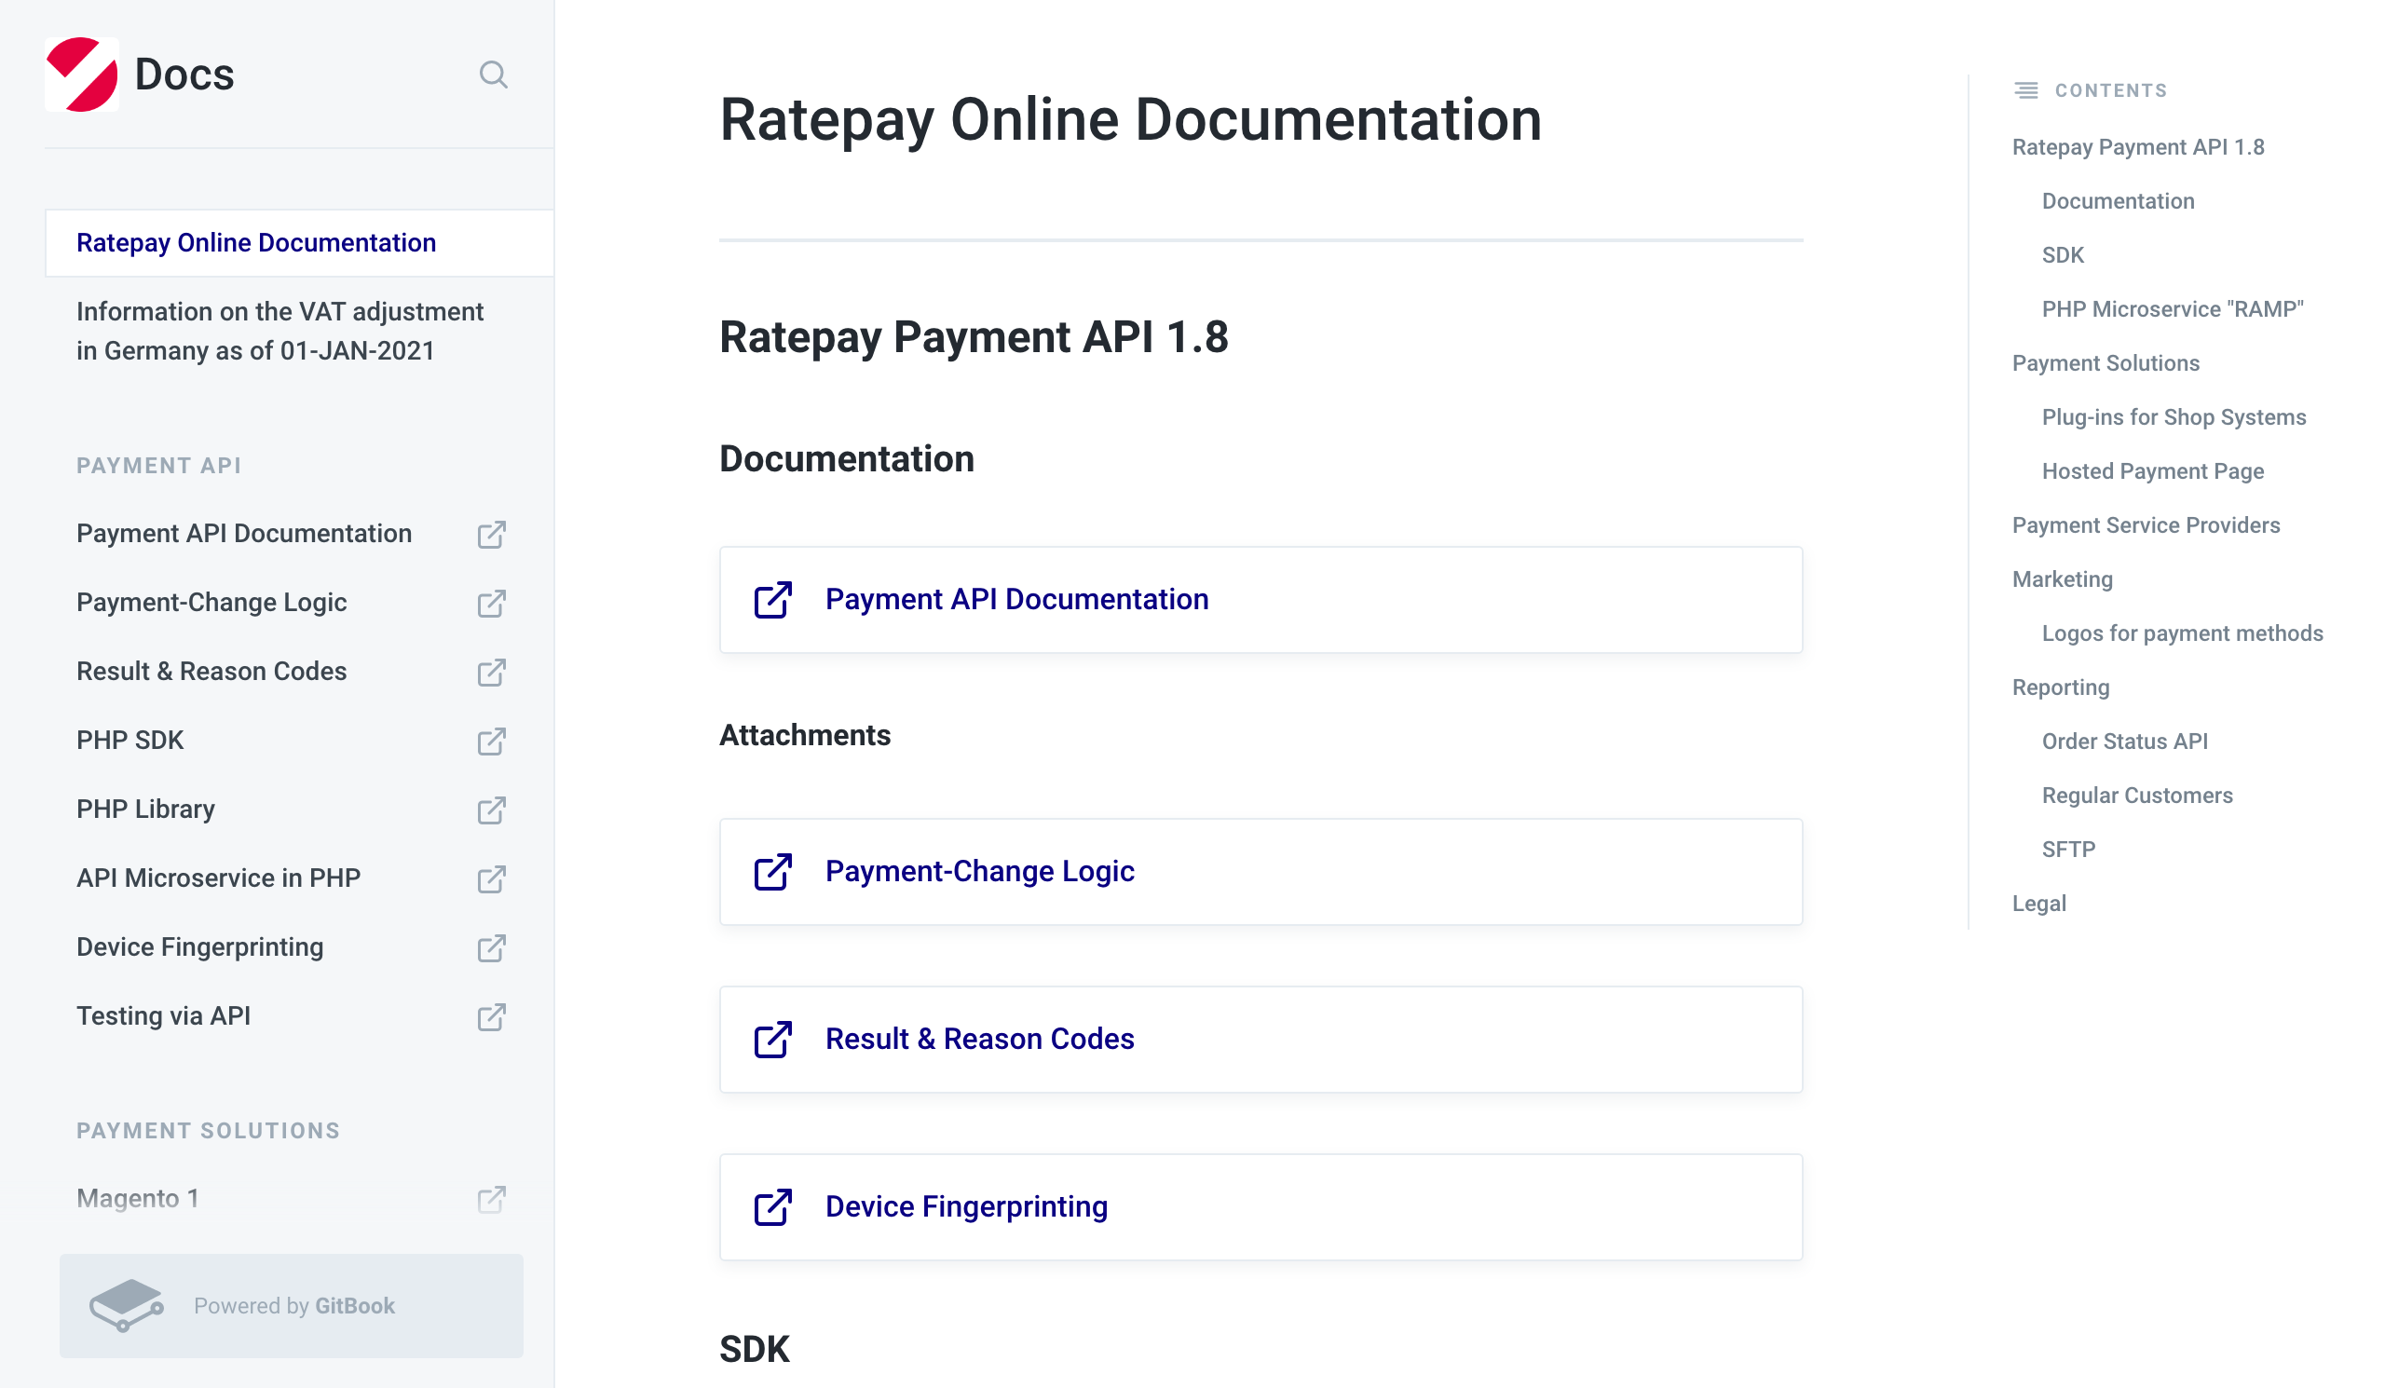Jump to Order Status API in contents
Viewport: 2385px width, 1388px height.
2124,742
